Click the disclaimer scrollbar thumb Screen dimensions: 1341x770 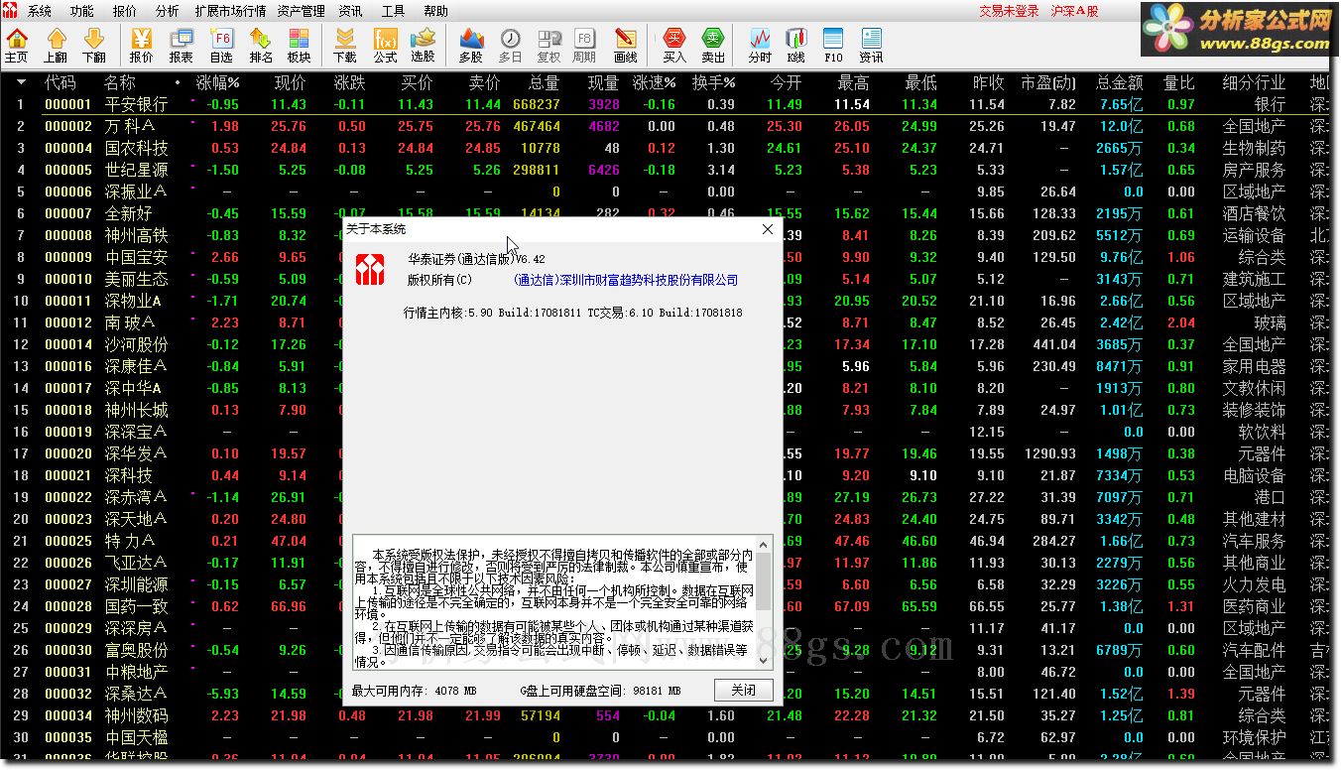(x=763, y=581)
